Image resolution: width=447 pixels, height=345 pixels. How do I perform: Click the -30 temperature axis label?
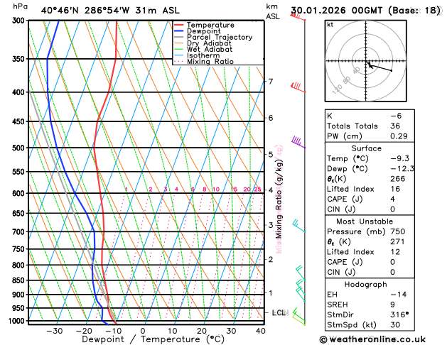[55, 331]
